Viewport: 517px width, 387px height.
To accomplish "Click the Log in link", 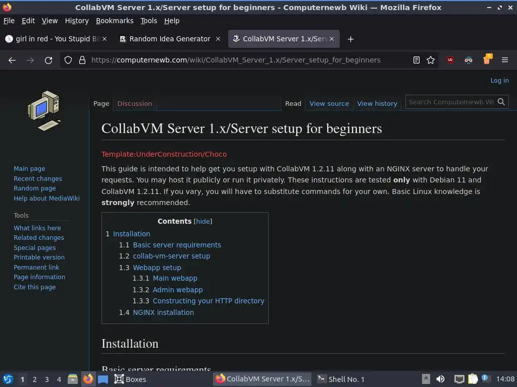I will point(499,81).
